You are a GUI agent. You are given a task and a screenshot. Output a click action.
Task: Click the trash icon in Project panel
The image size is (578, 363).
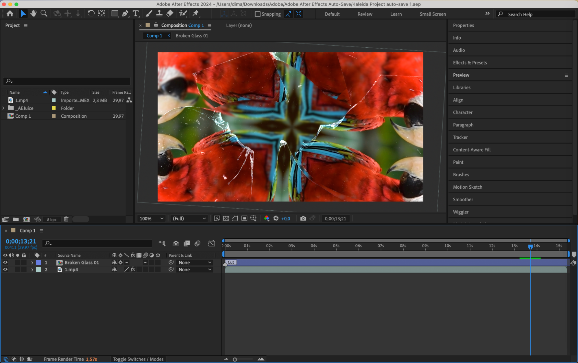(x=66, y=219)
